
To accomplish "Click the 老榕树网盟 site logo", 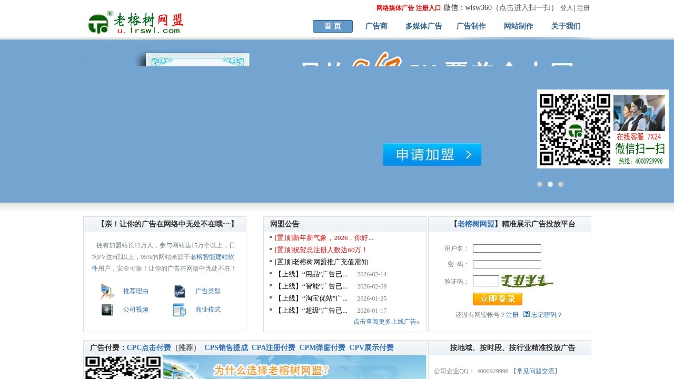I will click(x=134, y=22).
